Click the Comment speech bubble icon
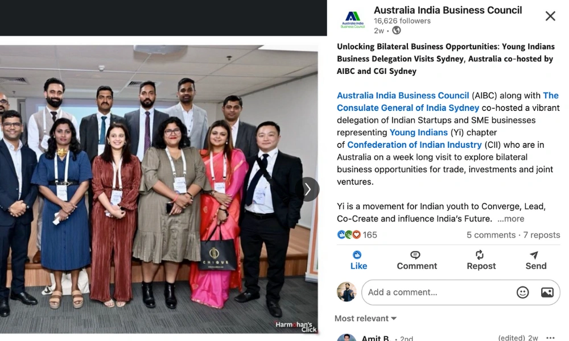569x341 pixels. pyautogui.click(x=415, y=255)
